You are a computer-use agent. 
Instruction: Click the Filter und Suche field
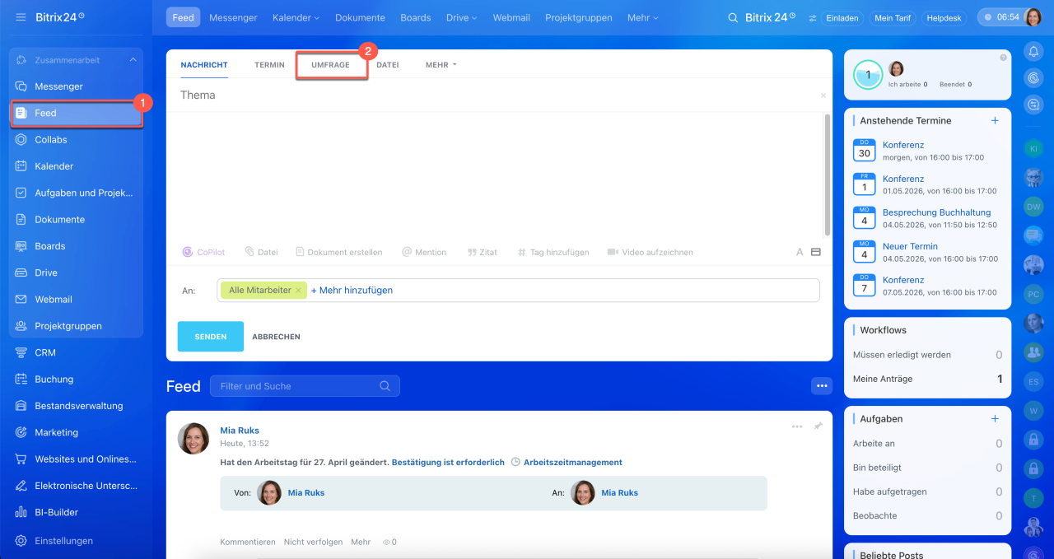[x=296, y=386]
